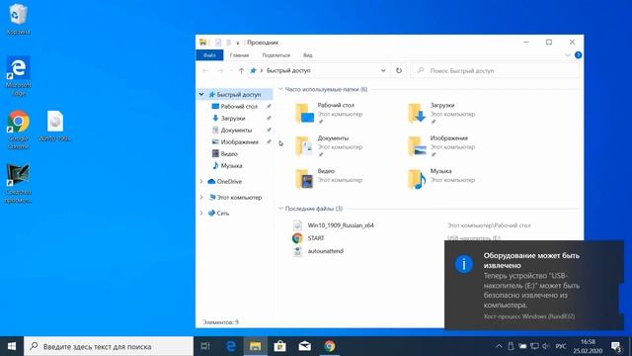Click the volume icon in system tray
This screenshot has width=632, height=356.
[x=546, y=346]
